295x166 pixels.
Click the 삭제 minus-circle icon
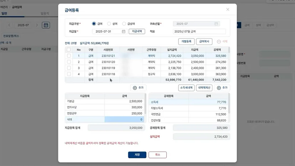(219, 41)
